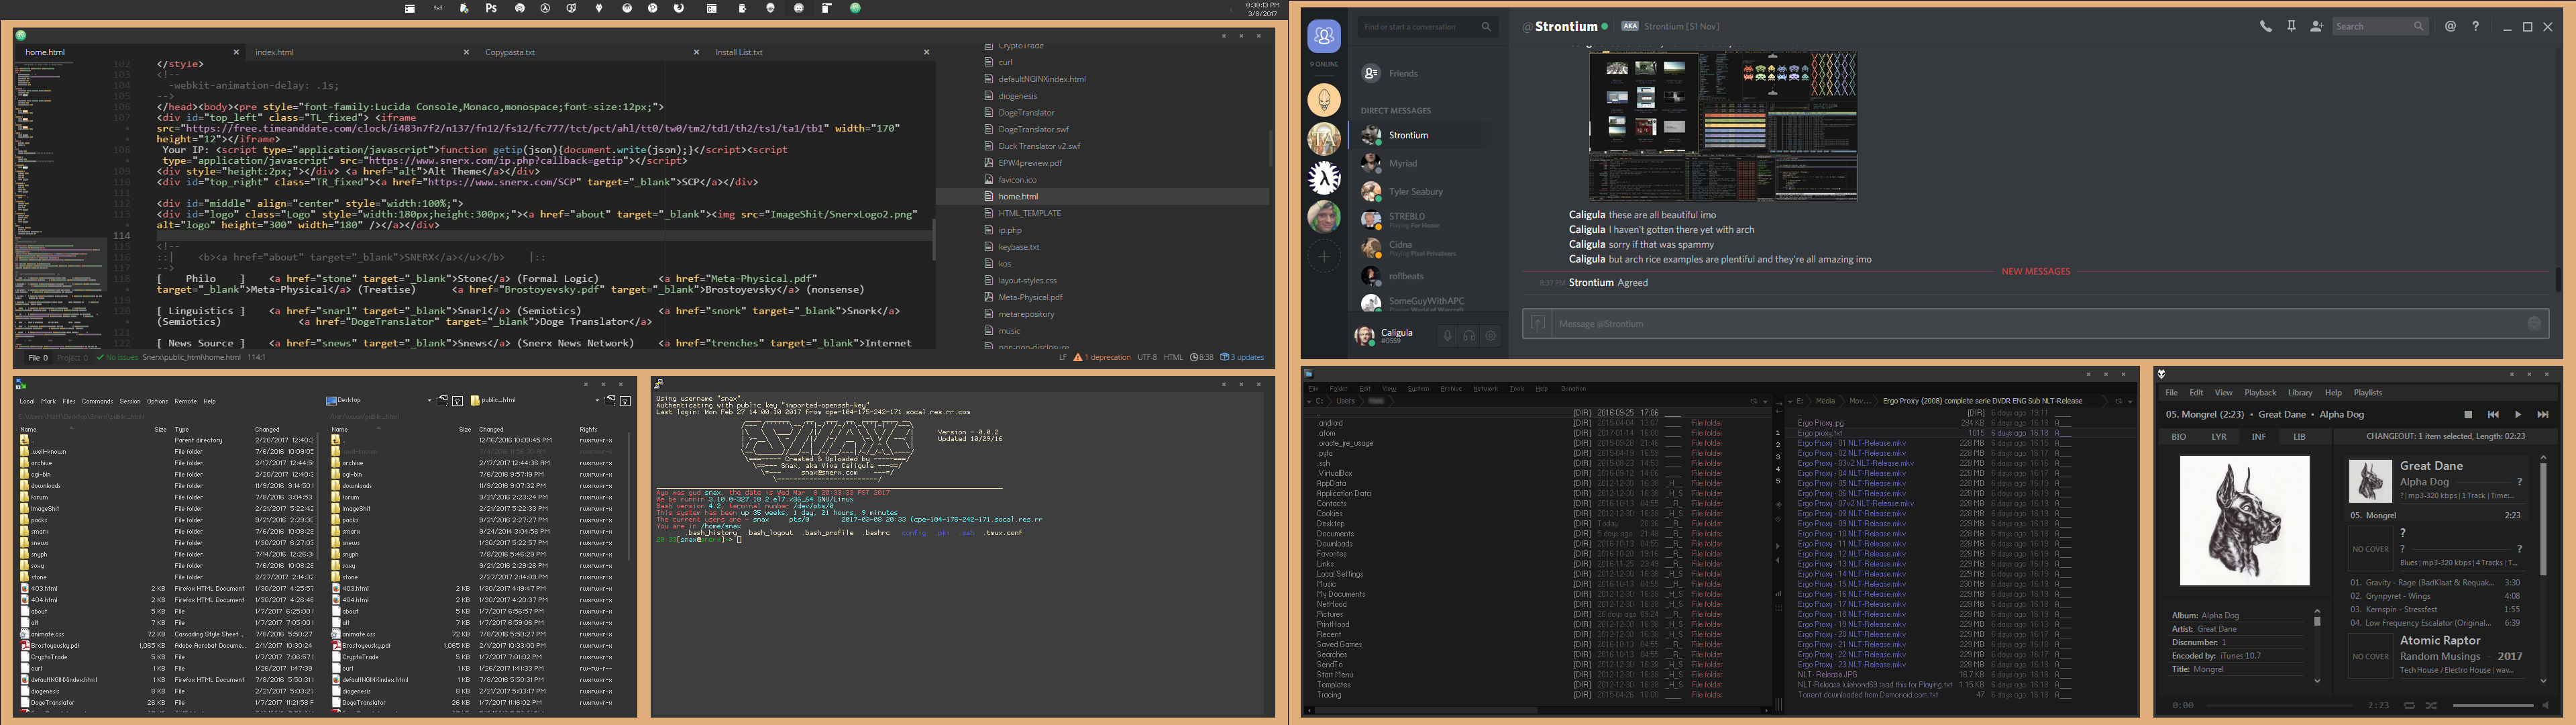Switch to Install List.txt tab in Atom

[820, 52]
